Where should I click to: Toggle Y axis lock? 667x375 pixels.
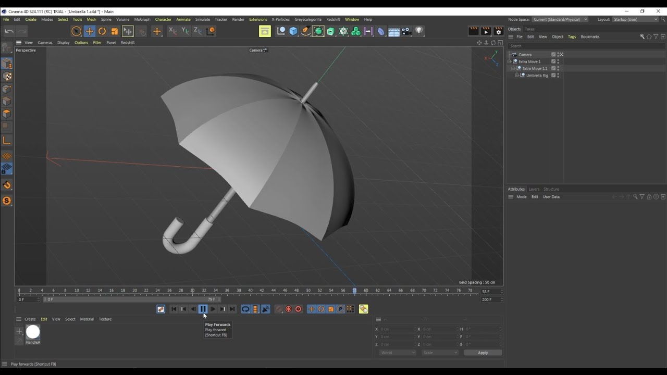[x=185, y=31]
